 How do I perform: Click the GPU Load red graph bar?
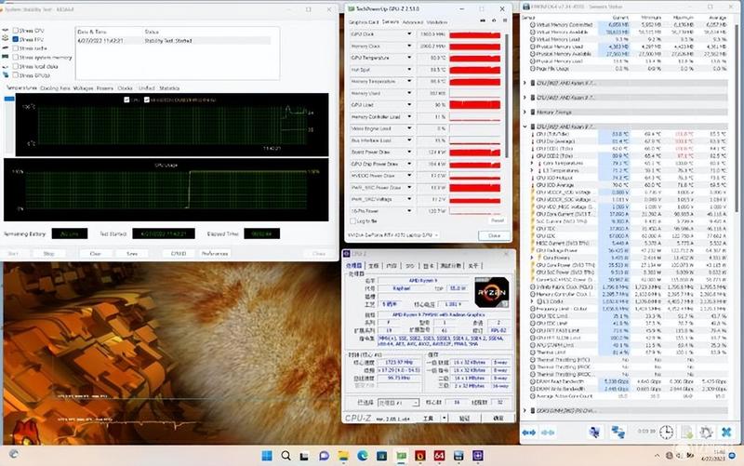coord(474,105)
